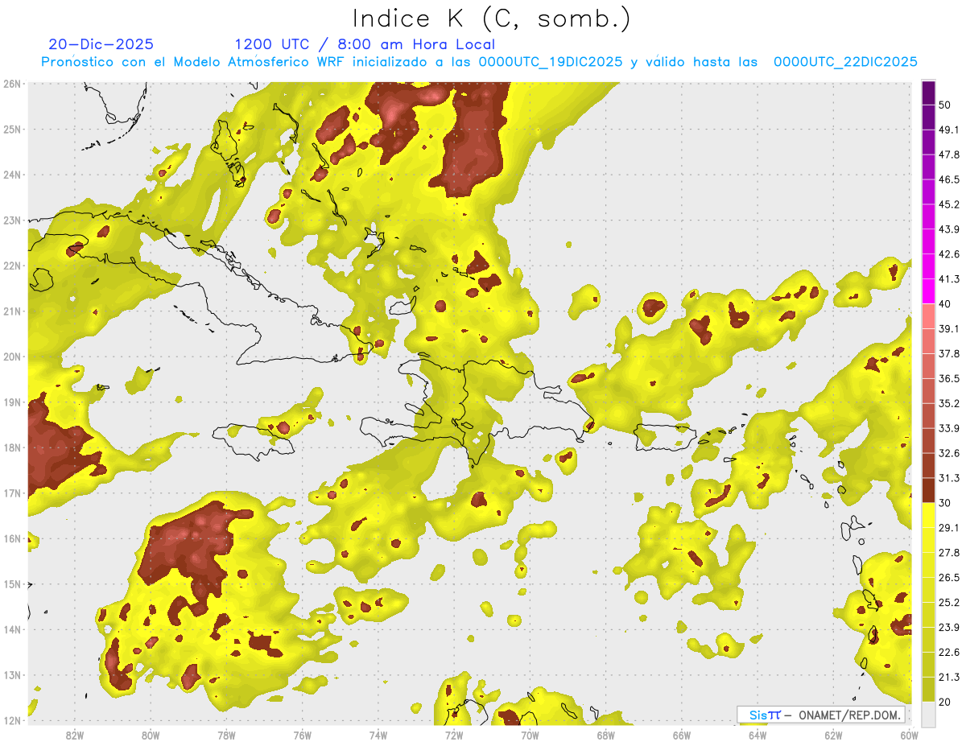Click the "17N" latitude label

12,493
